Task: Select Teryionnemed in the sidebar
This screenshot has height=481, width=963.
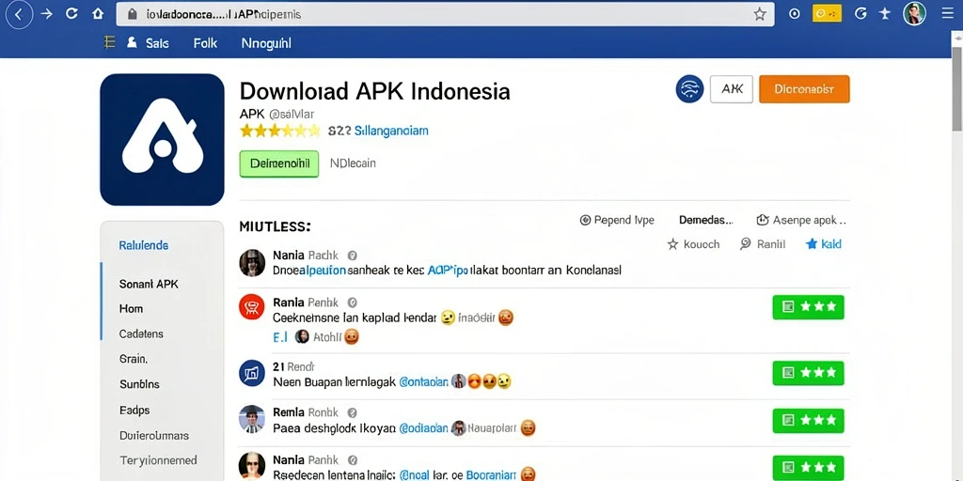Action: tap(158, 460)
